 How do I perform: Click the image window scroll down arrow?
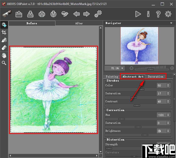[101, 152]
